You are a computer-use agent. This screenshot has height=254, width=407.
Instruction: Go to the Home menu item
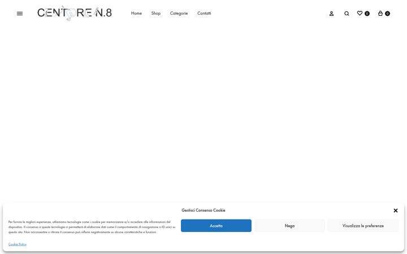136,13
